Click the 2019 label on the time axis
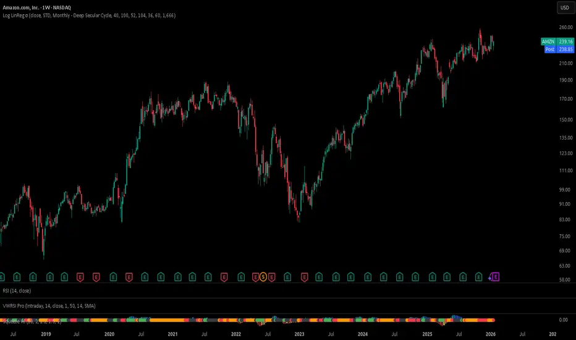The image size is (576, 340). click(46, 334)
